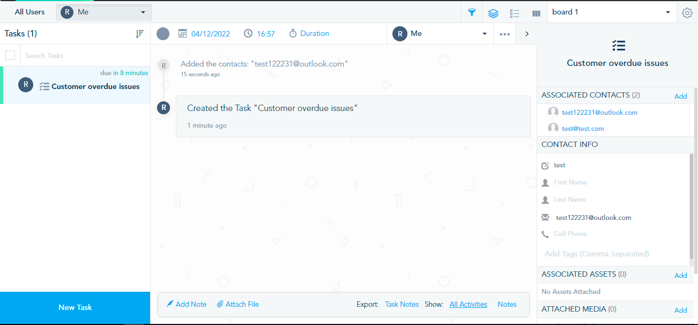698x325 pixels.
Task: Click the 'Tasks (1)' heading
Action: [21, 33]
